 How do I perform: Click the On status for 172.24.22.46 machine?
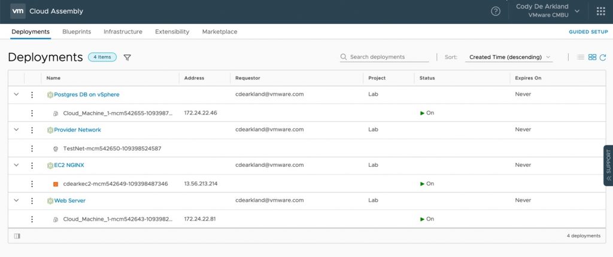pos(427,113)
